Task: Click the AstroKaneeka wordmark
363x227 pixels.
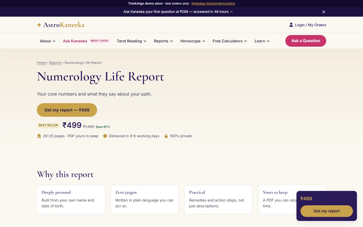Action: [x=64, y=25]
